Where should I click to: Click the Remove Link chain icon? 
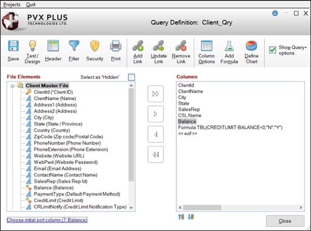click(181, 46)
